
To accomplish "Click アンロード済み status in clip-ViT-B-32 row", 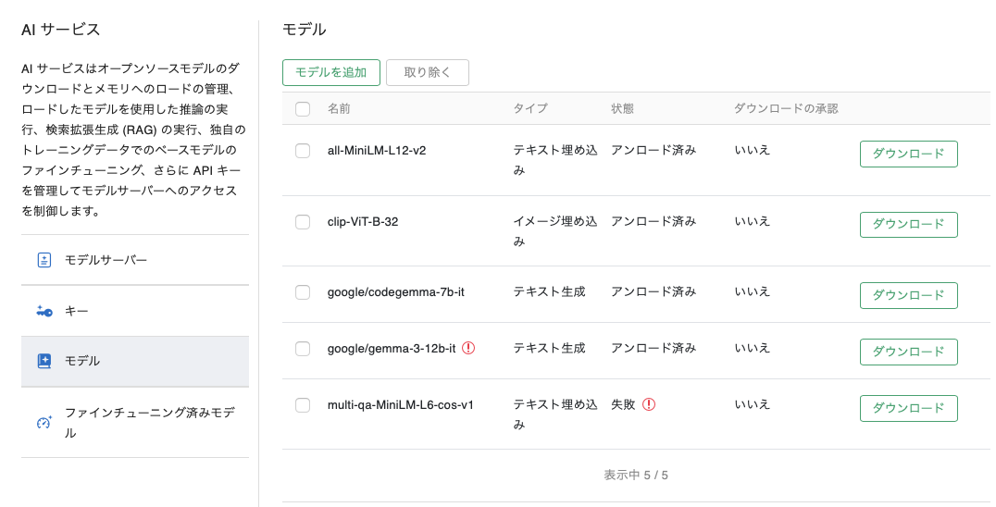I will pos(654,221).
